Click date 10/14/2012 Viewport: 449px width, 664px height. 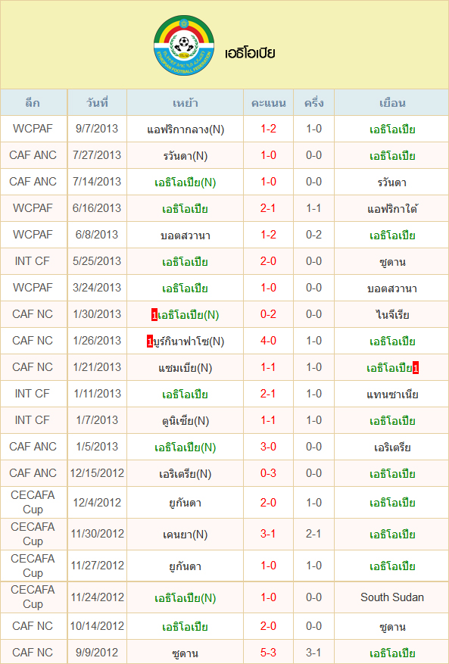click(x=97, y=627)
